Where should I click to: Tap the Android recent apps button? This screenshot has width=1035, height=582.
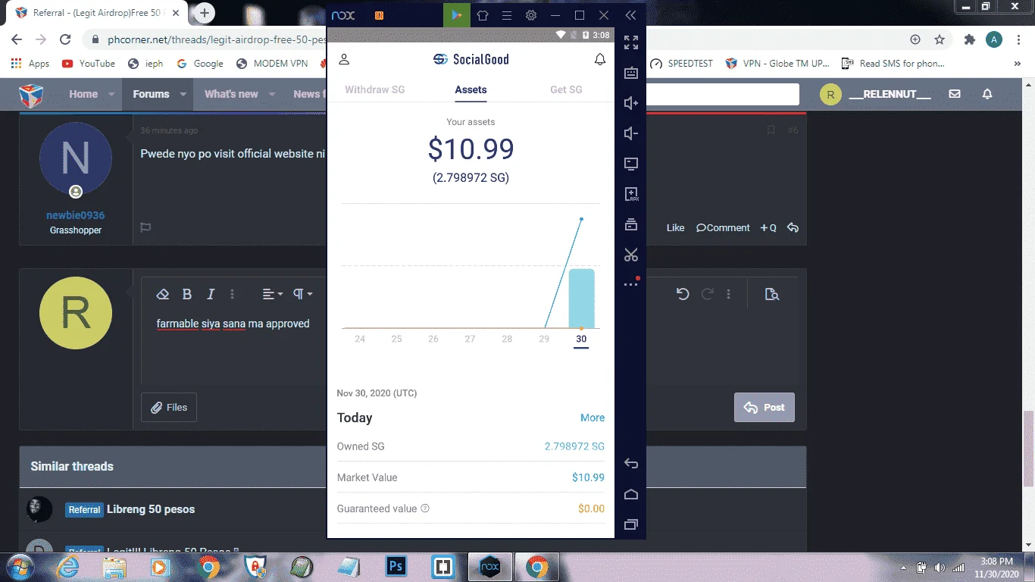tap(631, 524)
